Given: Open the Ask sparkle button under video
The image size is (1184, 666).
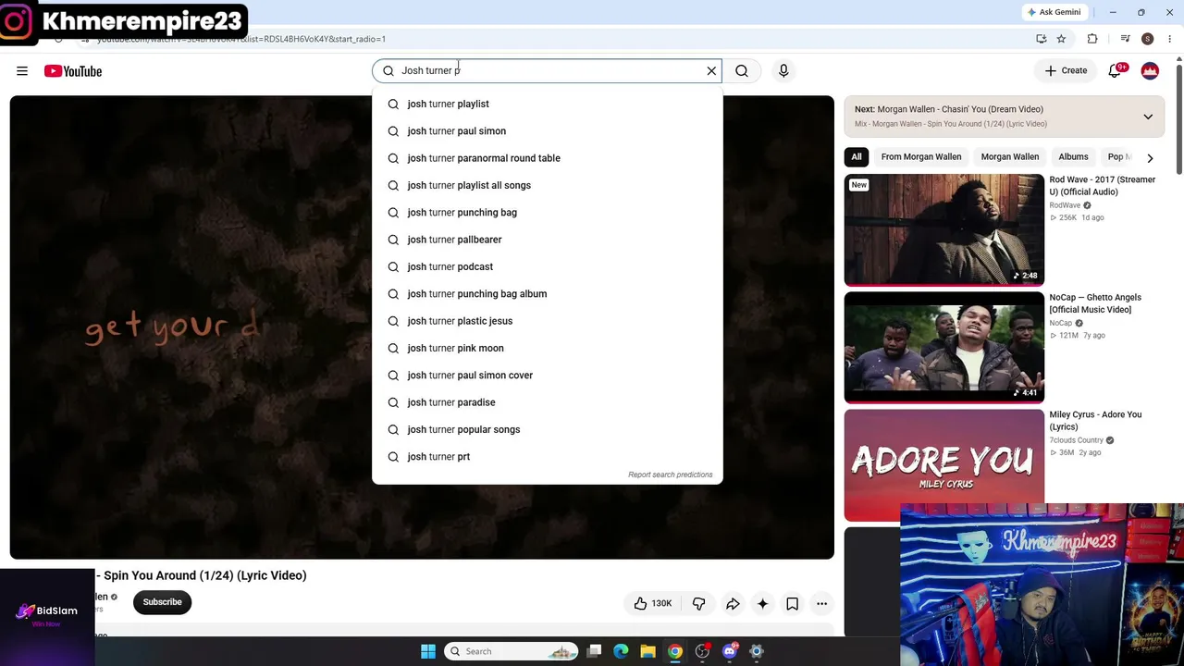Looking at the screenshot, I should tap(762, 603).
